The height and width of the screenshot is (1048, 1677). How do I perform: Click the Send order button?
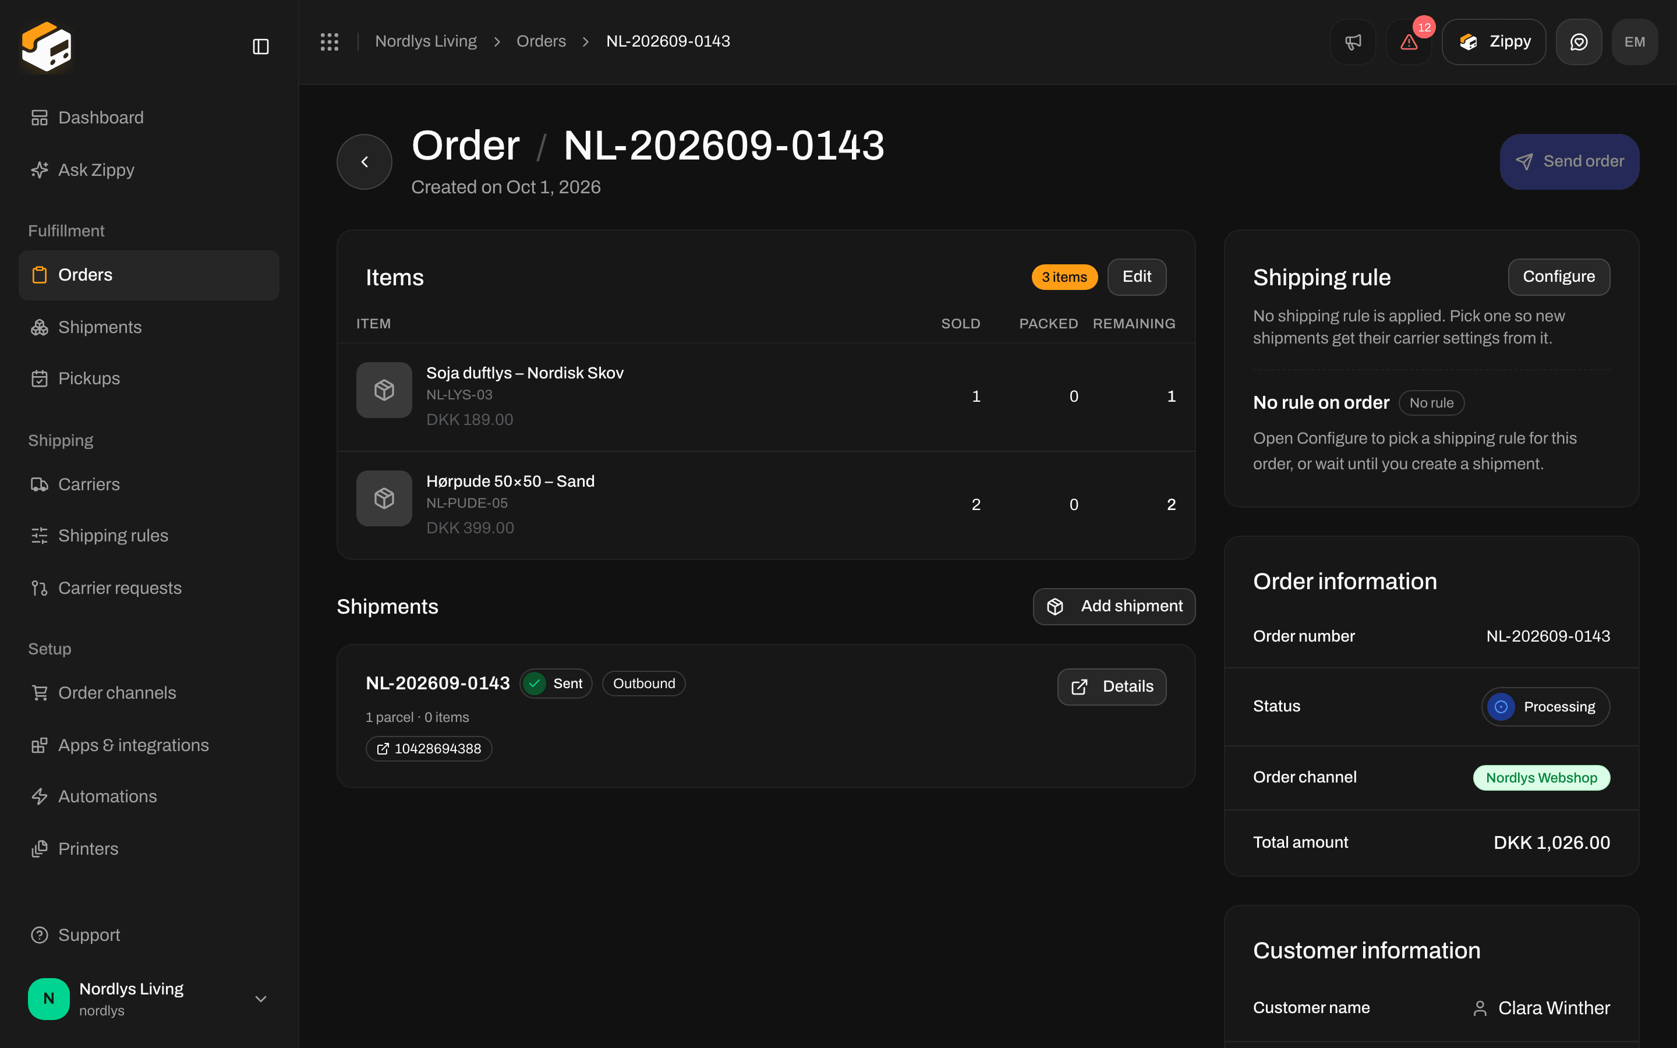(1570, 161)
